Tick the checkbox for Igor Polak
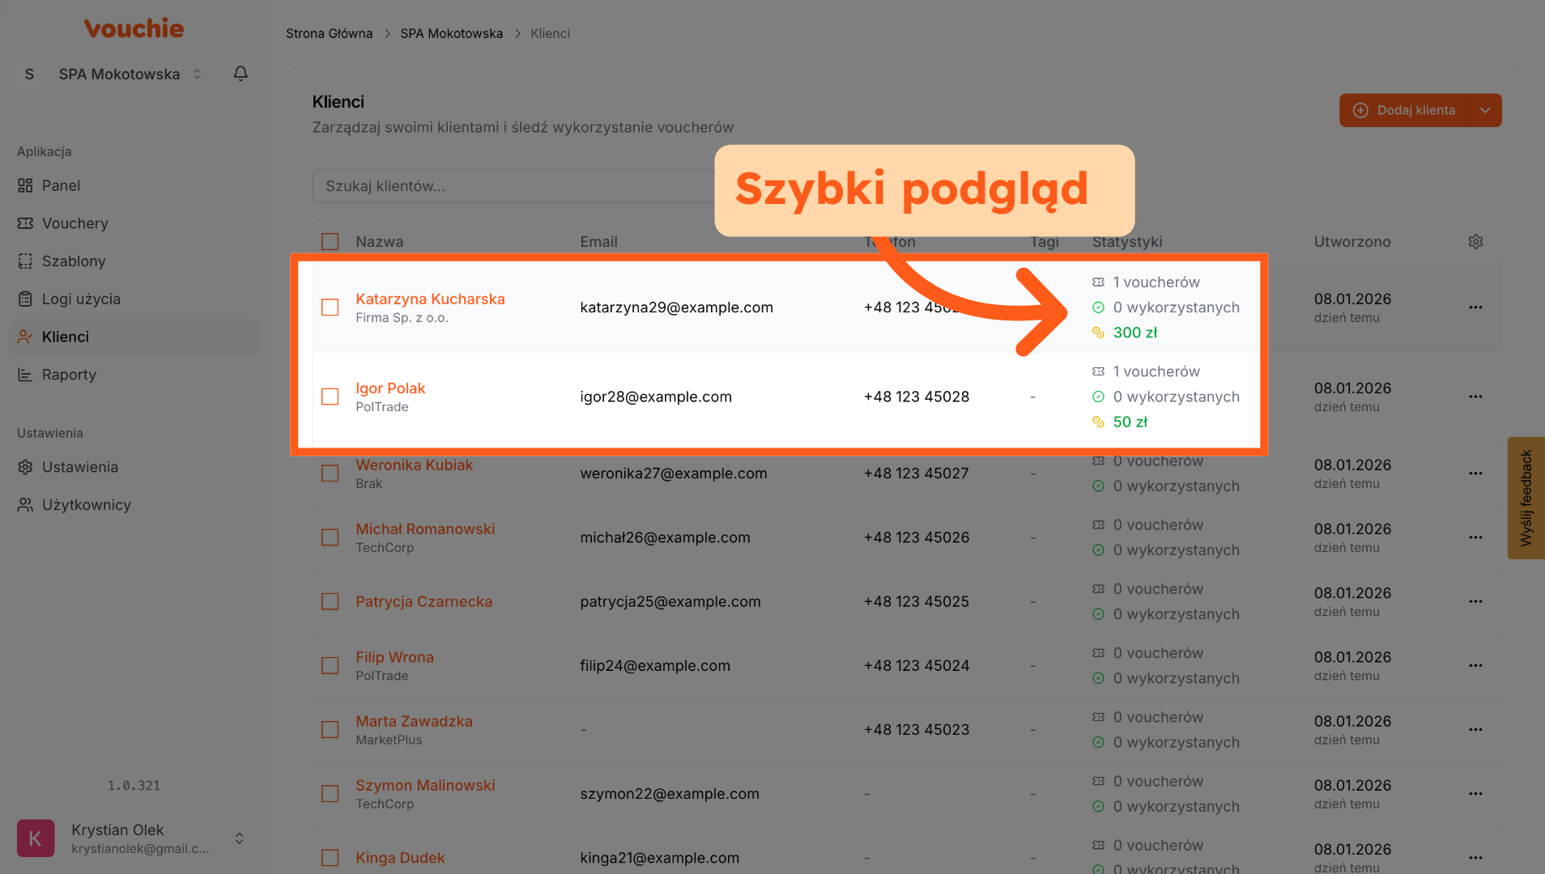Image resolution: width=1545 pixels, height=874 pixels. (x=330, y=397)
